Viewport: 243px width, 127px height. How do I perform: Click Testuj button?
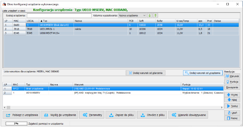(232, 106)
